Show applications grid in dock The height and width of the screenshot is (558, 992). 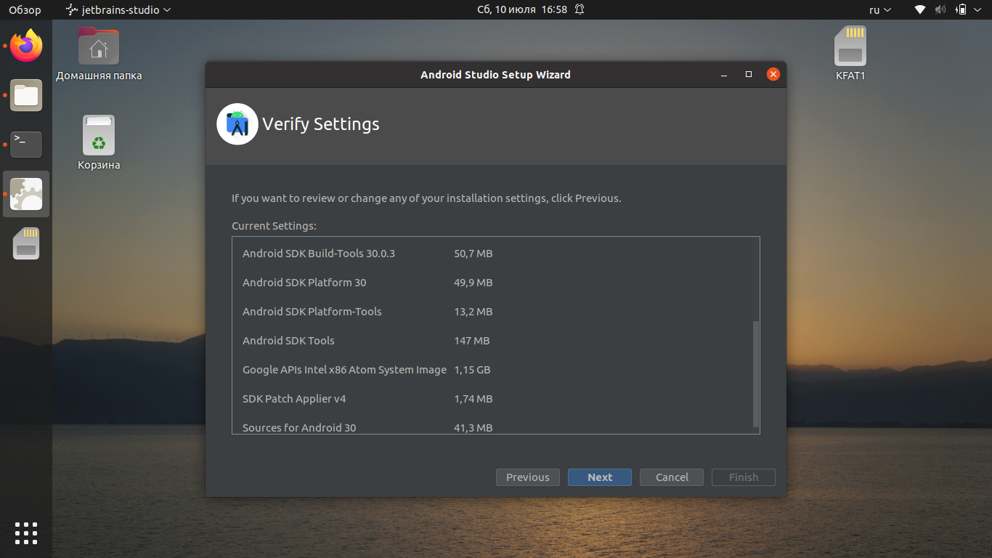[x=26, y=533]
